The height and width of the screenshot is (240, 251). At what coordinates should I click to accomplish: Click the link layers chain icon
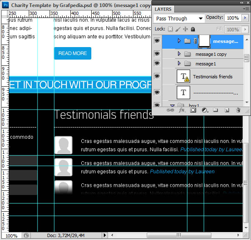pyautogui.click(x=170, y=110)
